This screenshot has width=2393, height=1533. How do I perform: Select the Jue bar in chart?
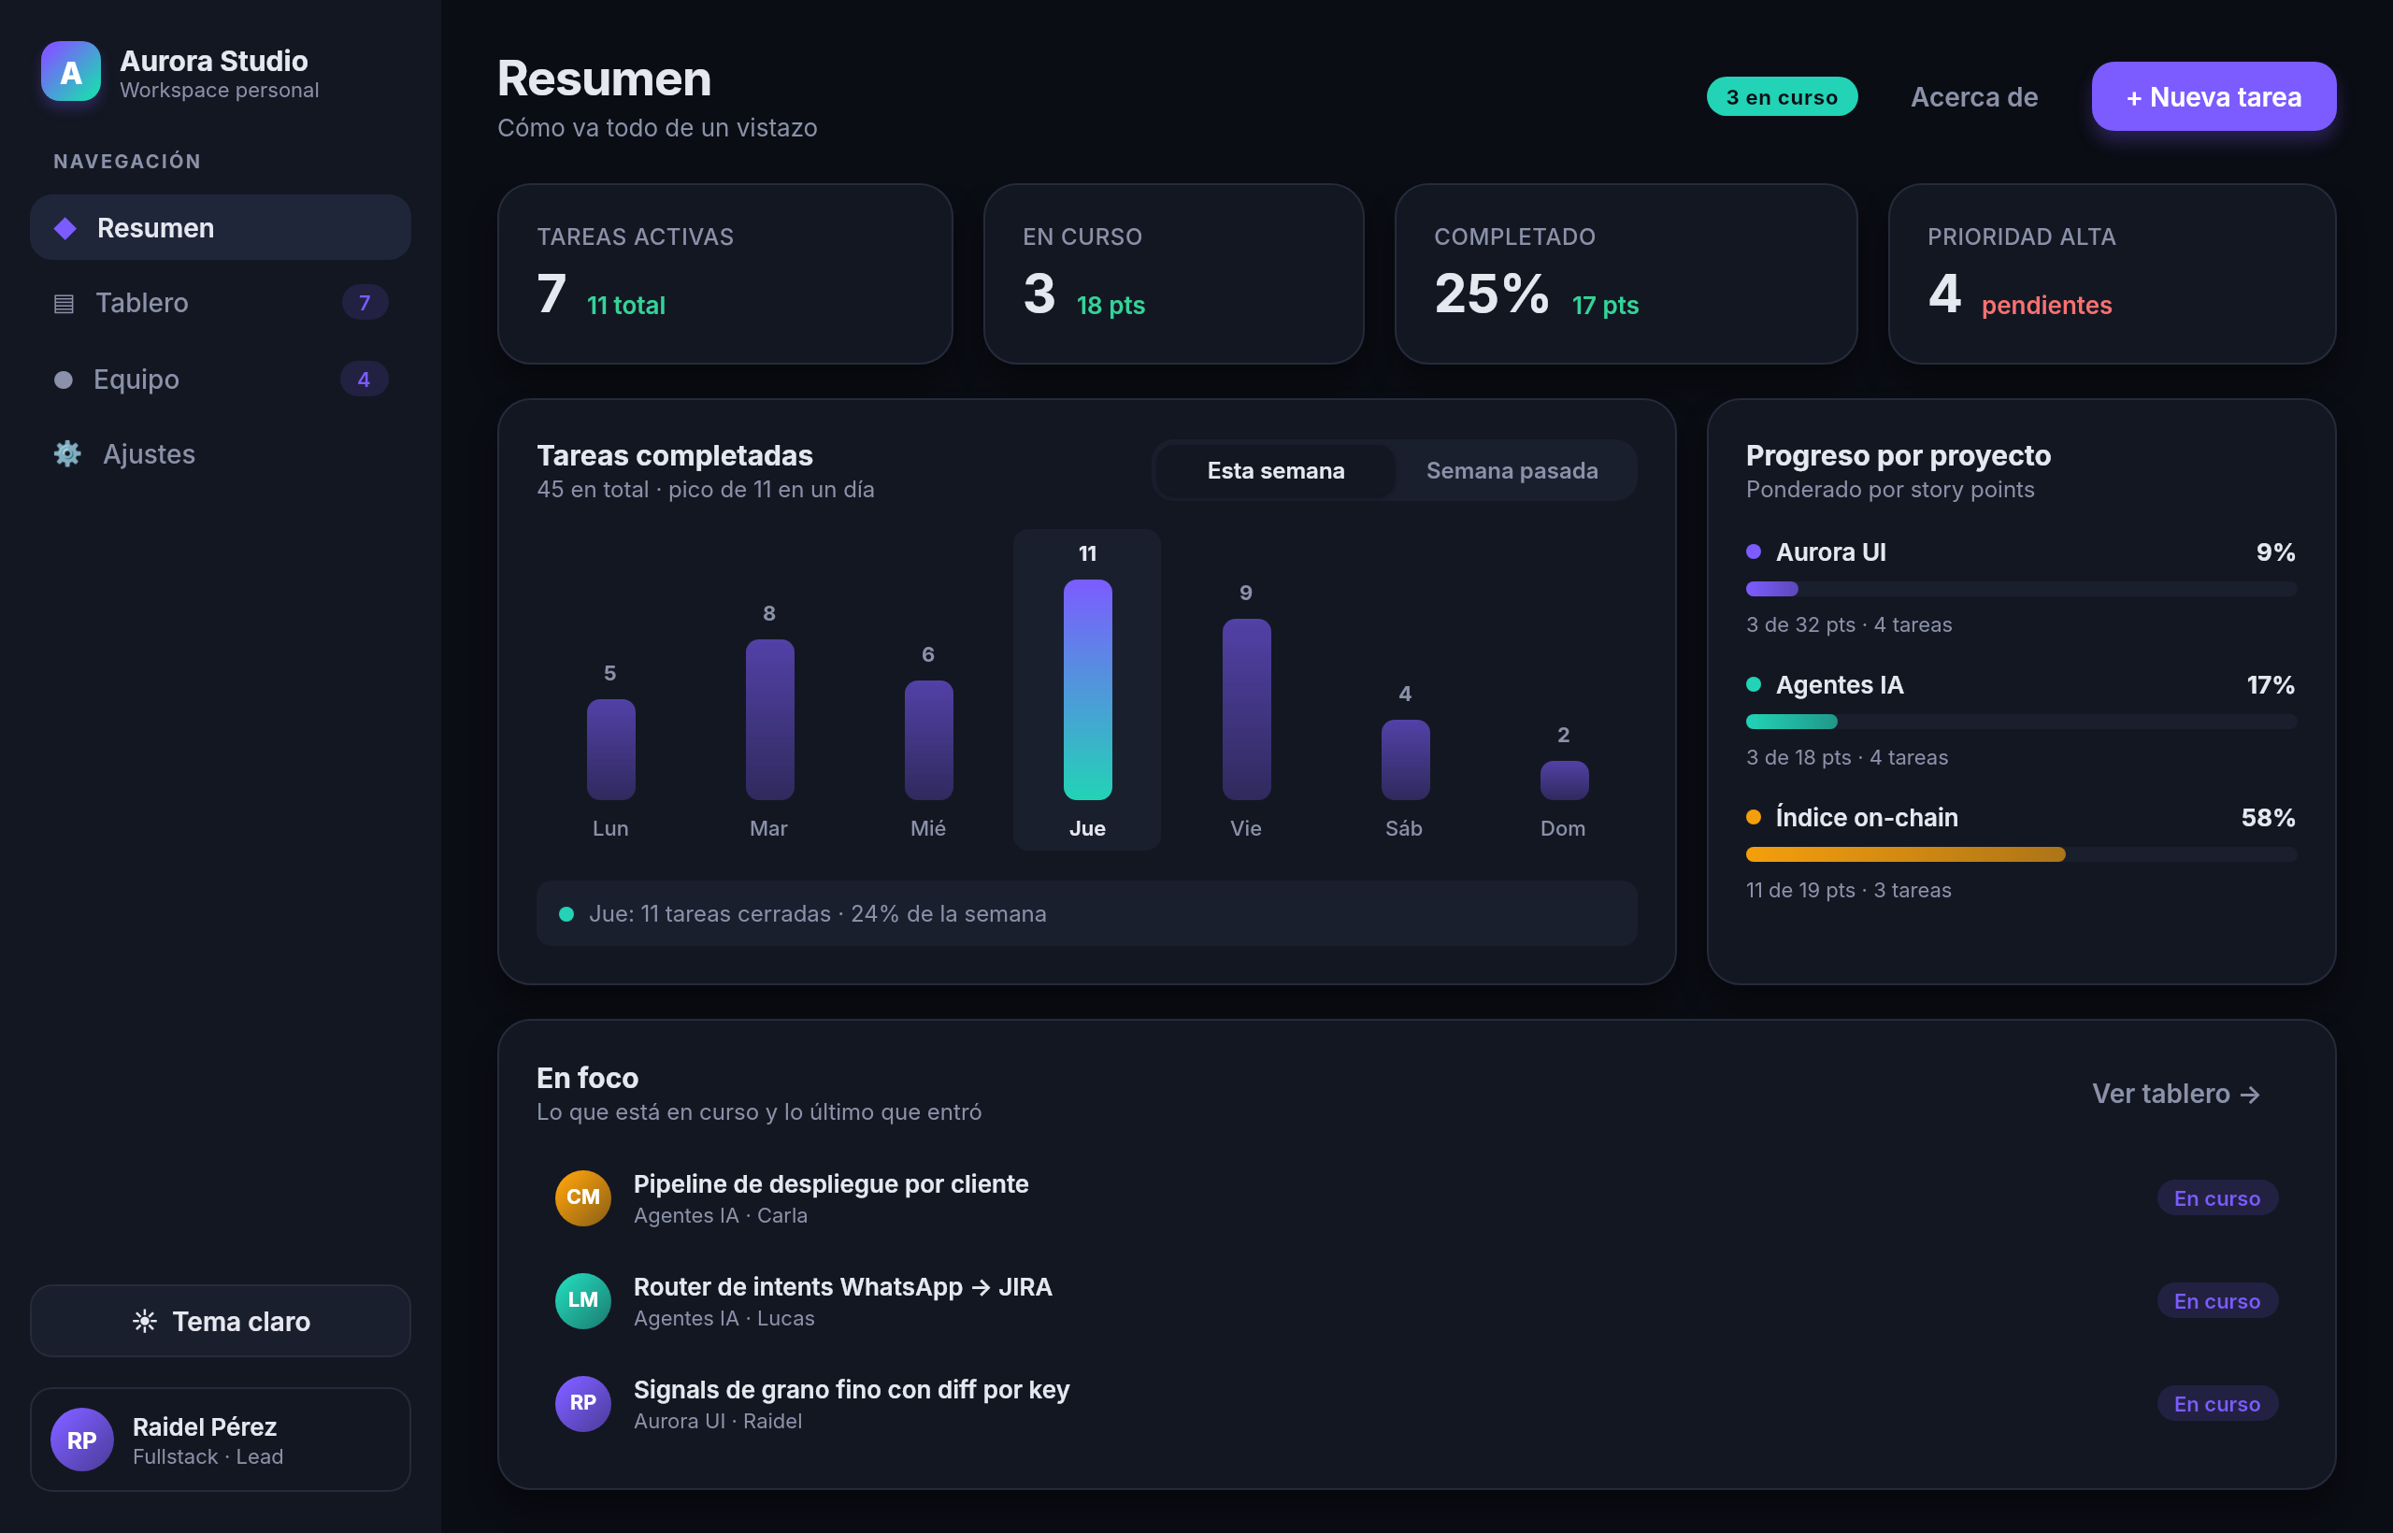point(1087,690)
